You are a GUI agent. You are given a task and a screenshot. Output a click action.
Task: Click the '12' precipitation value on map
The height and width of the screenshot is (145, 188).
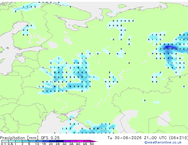(176, 49)
